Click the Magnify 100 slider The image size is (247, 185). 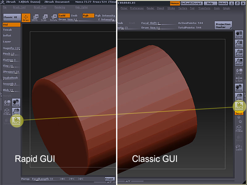pos(11,48)
